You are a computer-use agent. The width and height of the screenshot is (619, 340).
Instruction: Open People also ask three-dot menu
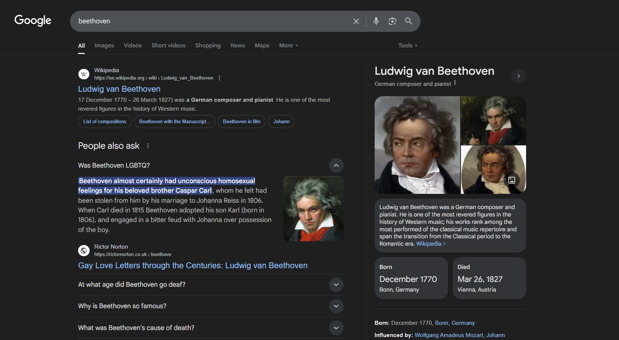[x=148, y=146]
